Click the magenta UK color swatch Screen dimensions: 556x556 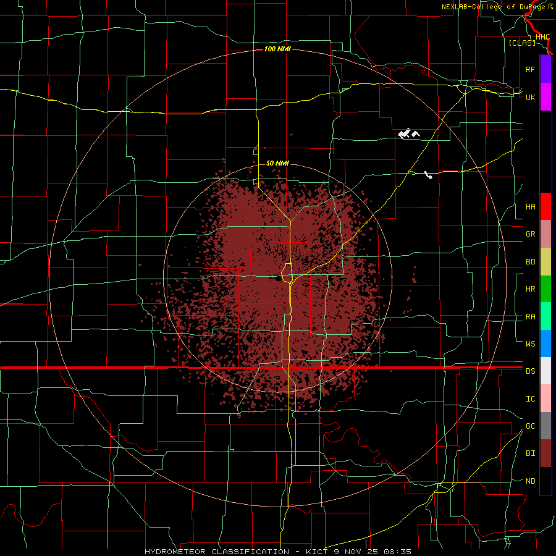pos(545,97)
